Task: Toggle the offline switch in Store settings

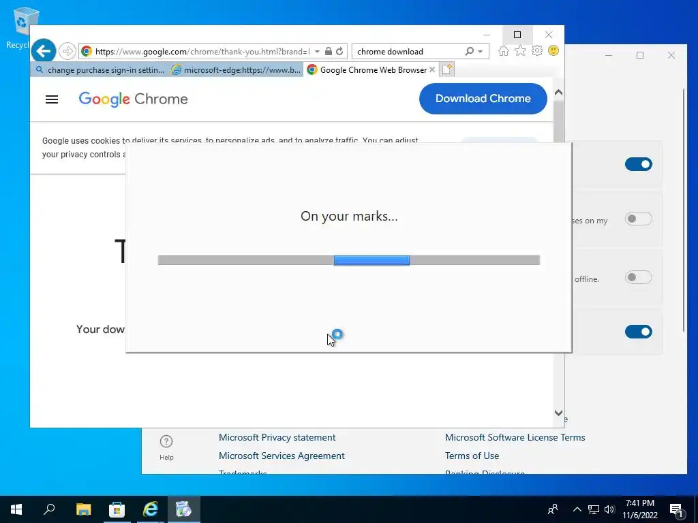Action: [638, 277]
